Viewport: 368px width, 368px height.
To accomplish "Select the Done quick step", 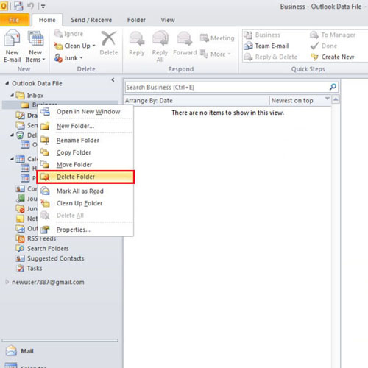I will 324,46.
